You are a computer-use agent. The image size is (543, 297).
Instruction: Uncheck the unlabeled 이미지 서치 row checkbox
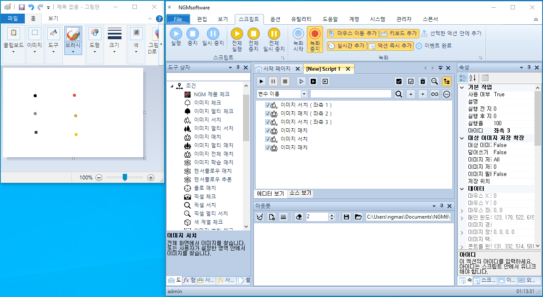[268, 139]
